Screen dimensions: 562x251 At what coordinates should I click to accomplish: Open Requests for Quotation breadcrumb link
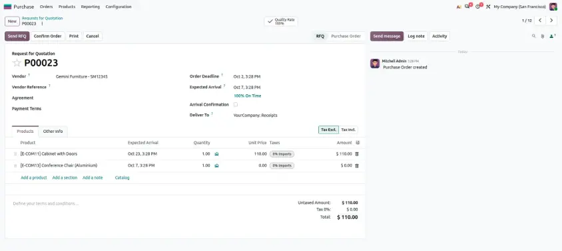pos(43,18)
